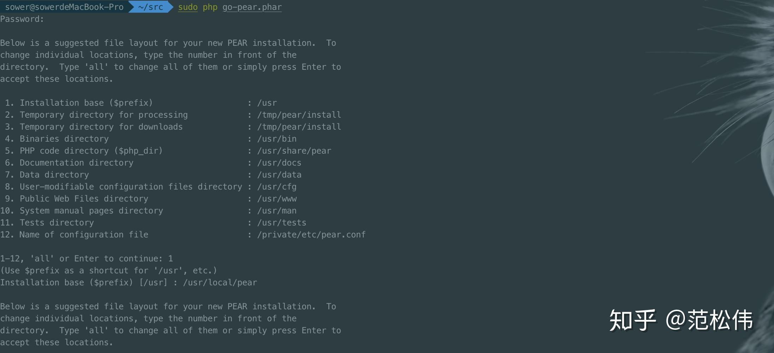
Task: Click the /usr/bin binaries directory path
Action: click(x=277, y=139)
